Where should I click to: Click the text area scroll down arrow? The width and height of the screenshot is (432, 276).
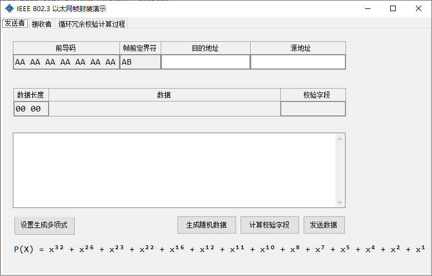tap(339, 202)
